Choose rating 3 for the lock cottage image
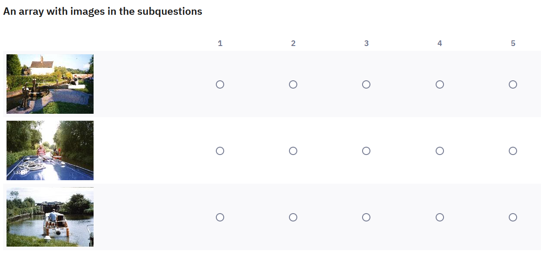 click(x=366, y=84)
